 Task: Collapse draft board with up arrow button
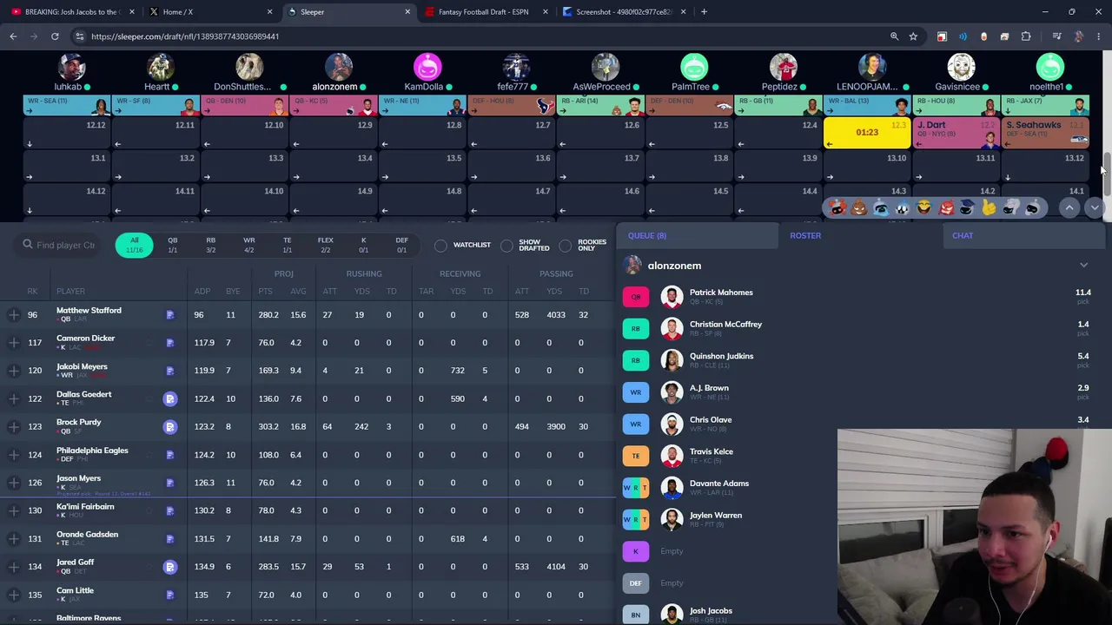point(1070,207)
